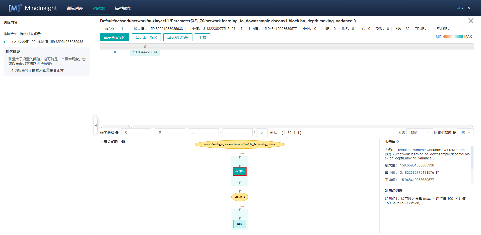
Task: Confirm dimension selection with checkmark button
Action: pos(262,133)
